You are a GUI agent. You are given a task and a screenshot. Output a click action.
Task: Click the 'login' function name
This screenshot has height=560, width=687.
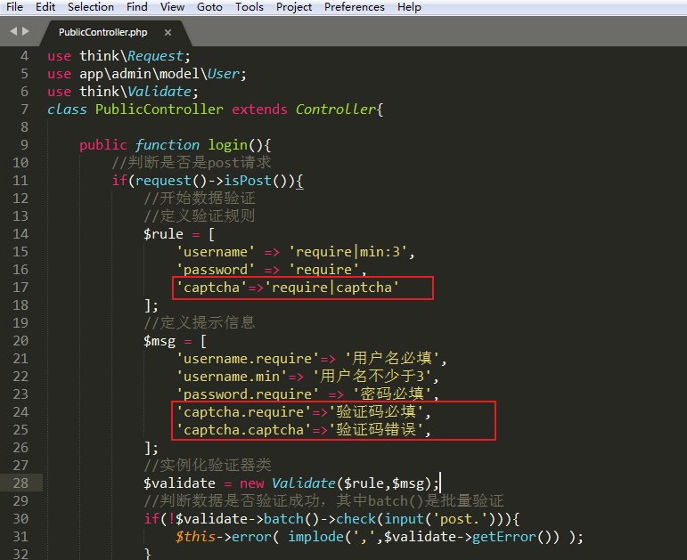(228, 145)
